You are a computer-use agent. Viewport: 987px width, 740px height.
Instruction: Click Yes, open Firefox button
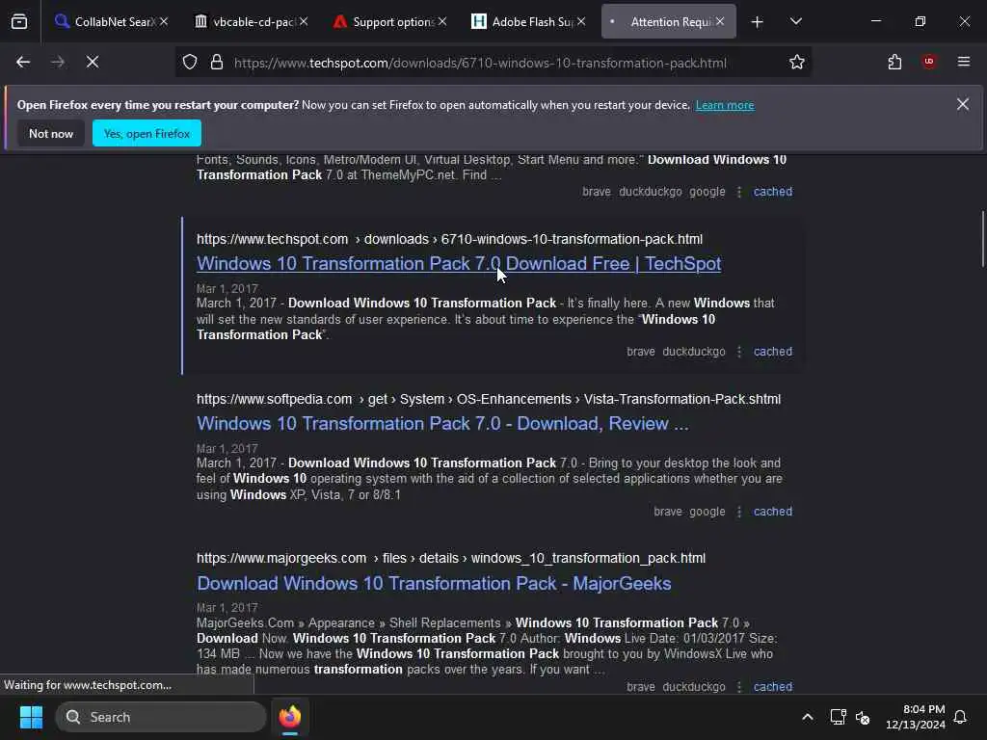click(x=147, y=133)
